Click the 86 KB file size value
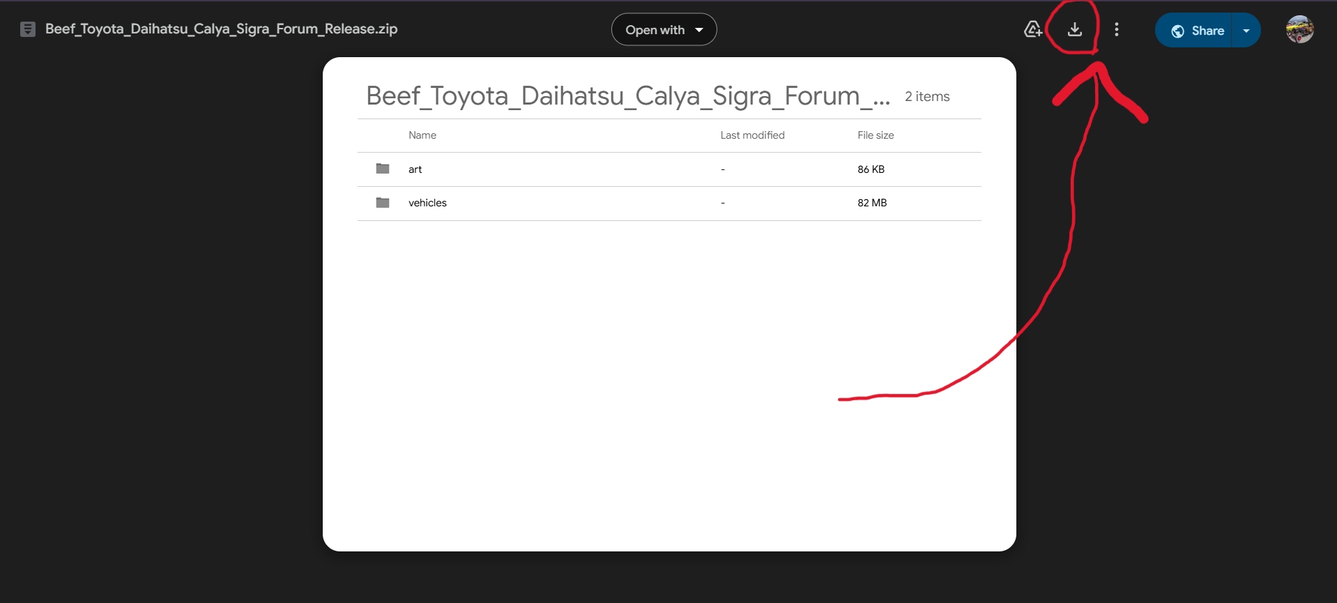1337x603 pixels. pyautogui.click(x=871, y=169)
